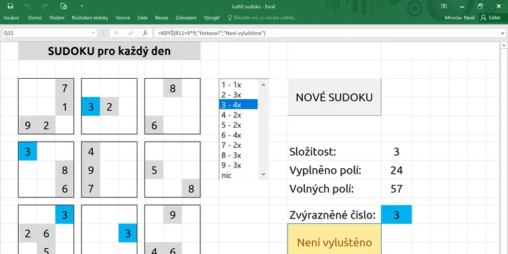Screen dimensions: 508x254
Task: Click the cell with 4 in center box
Action: pyautogui.click(x=91, y=151)
